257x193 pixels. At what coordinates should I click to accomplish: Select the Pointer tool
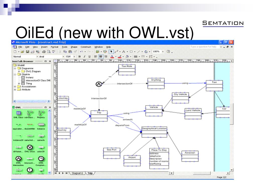point(111,52)
